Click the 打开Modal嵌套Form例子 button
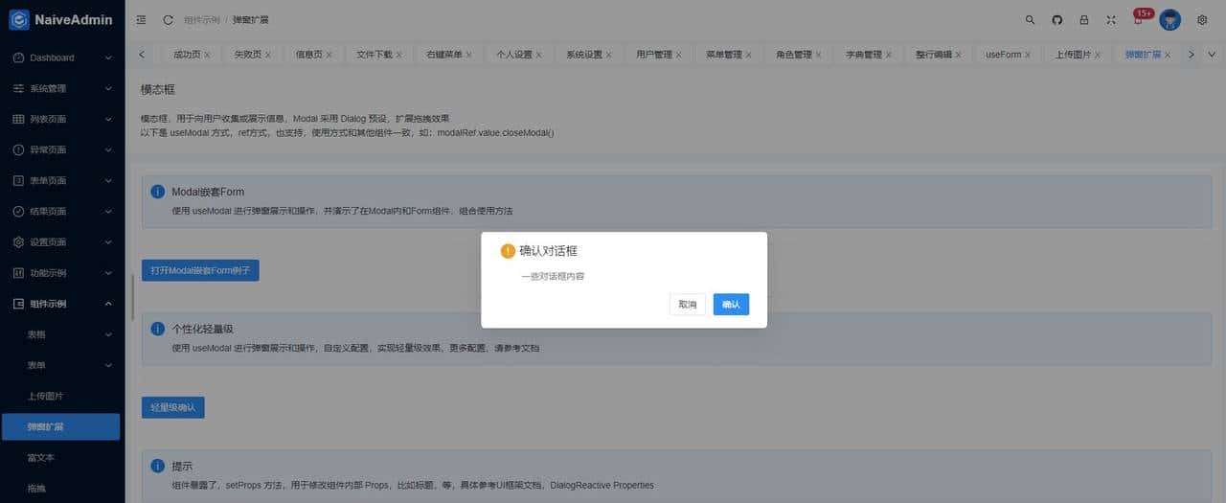1226x503 pixels. tap(200, 270)
